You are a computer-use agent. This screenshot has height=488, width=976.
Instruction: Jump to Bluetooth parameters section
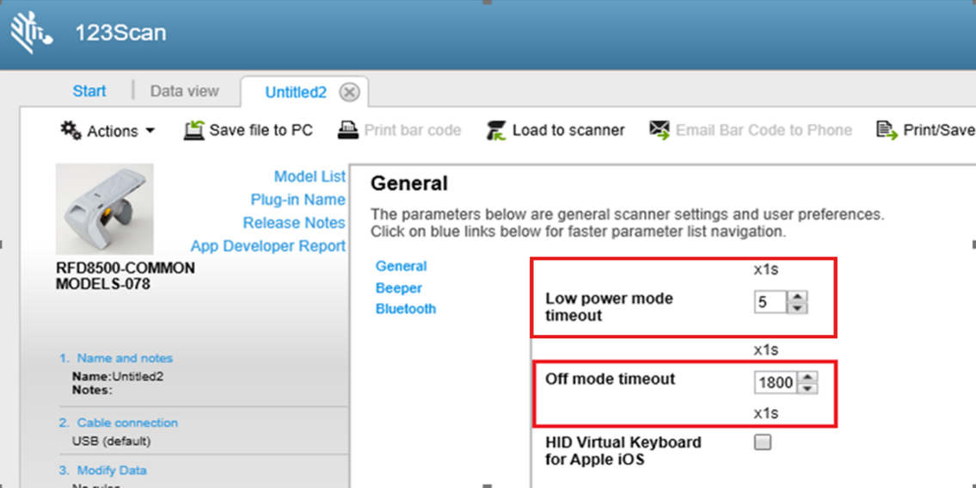point(405,309)
